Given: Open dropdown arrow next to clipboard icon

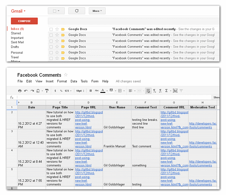Looking at the screenshot, I should coord(42,91).
